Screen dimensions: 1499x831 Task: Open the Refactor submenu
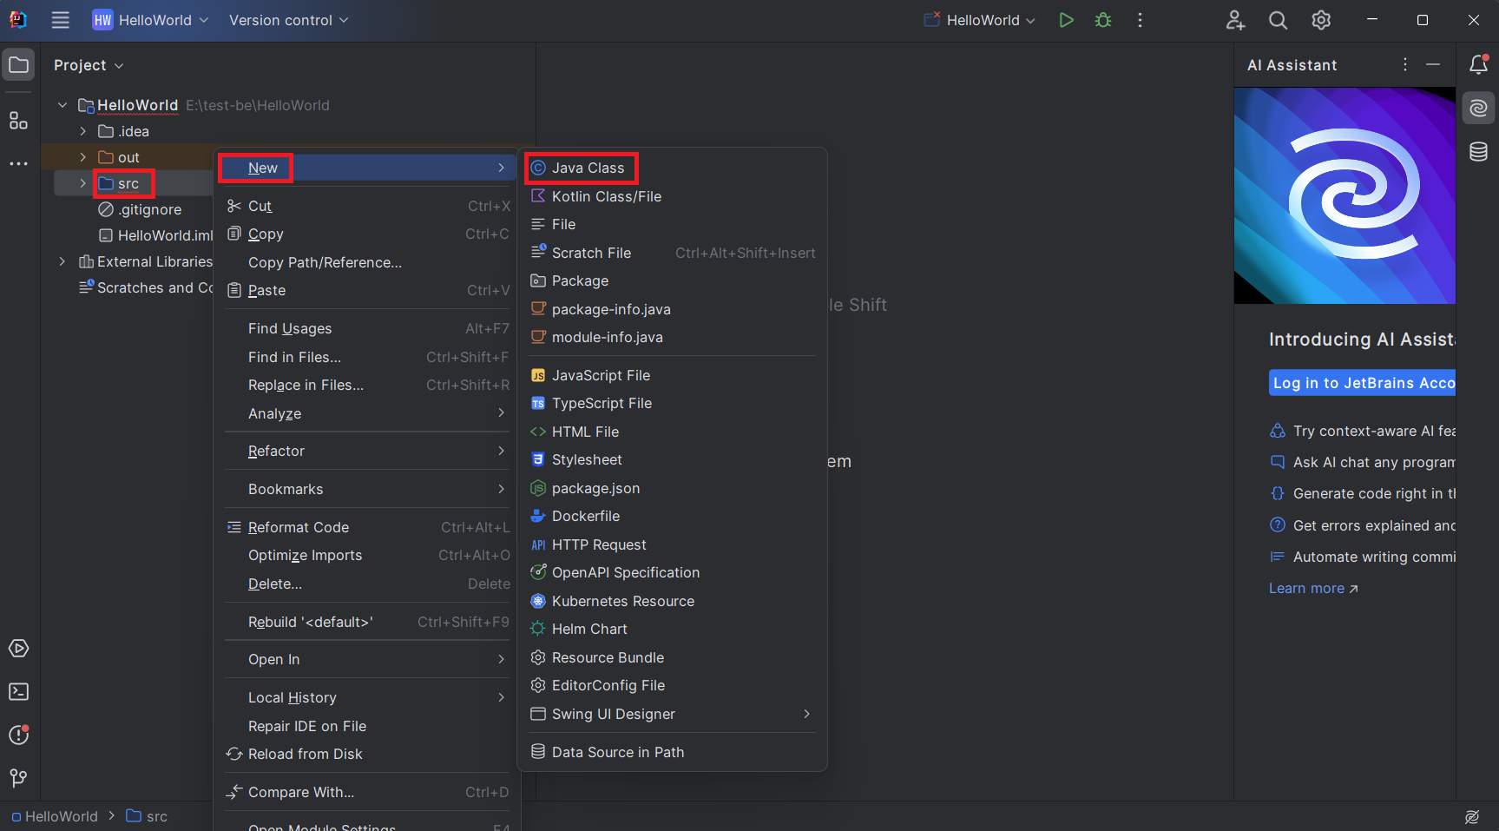pyautogui.click(x=367, y=451)
